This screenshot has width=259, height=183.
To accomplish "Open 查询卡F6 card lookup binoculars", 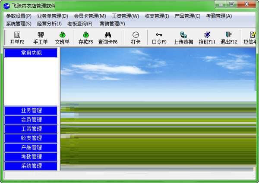I will 108,38.
